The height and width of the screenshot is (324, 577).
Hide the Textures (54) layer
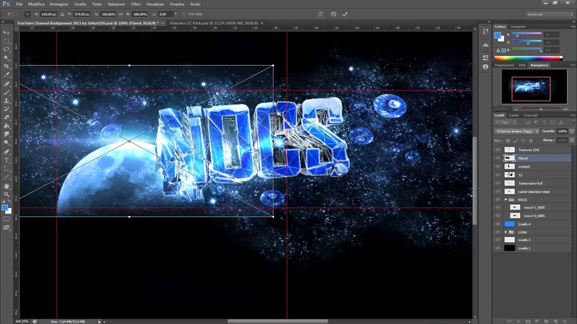(498, 150)
